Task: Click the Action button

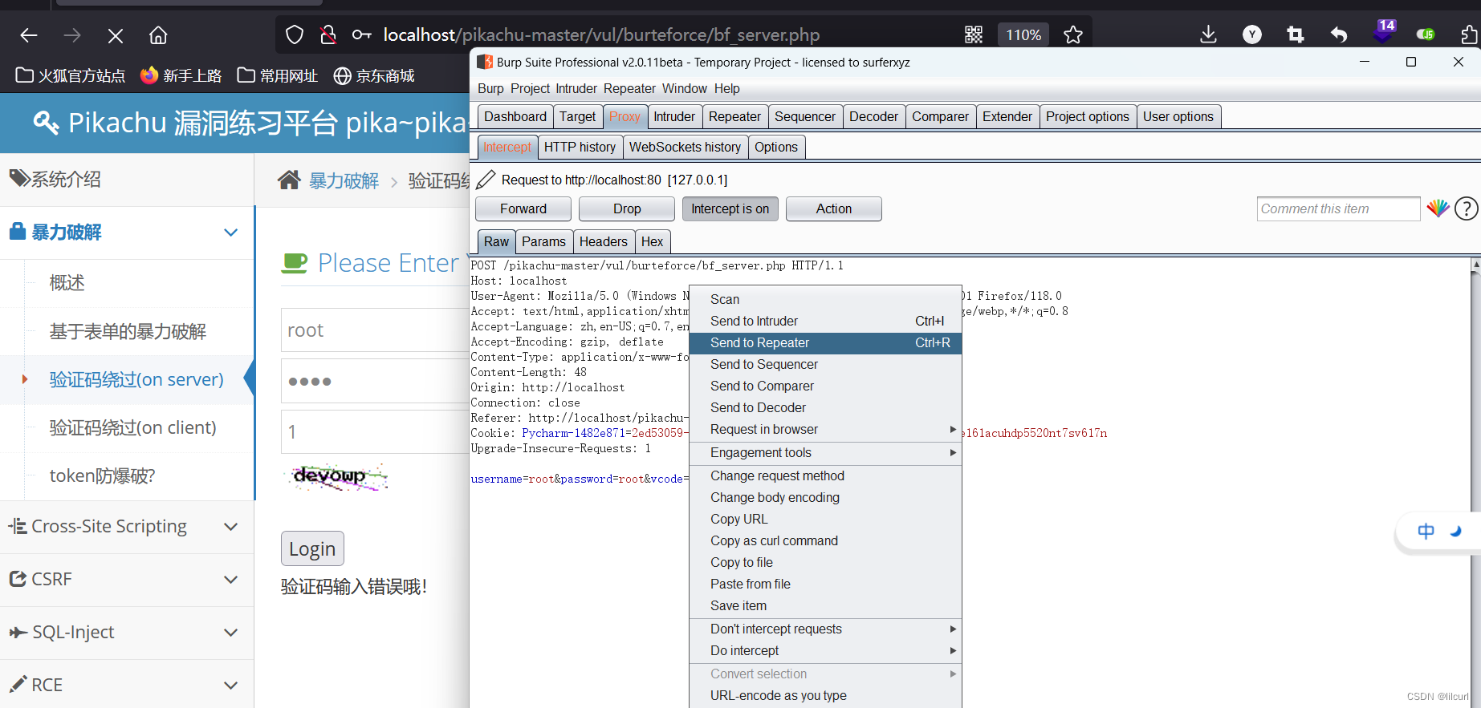Action: click(x=834, y=208)
